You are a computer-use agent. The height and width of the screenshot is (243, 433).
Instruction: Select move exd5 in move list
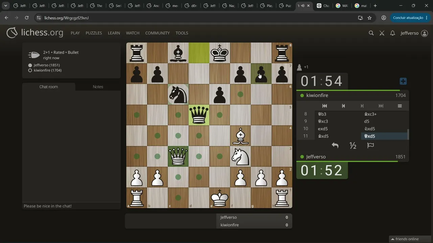[338, 129]
